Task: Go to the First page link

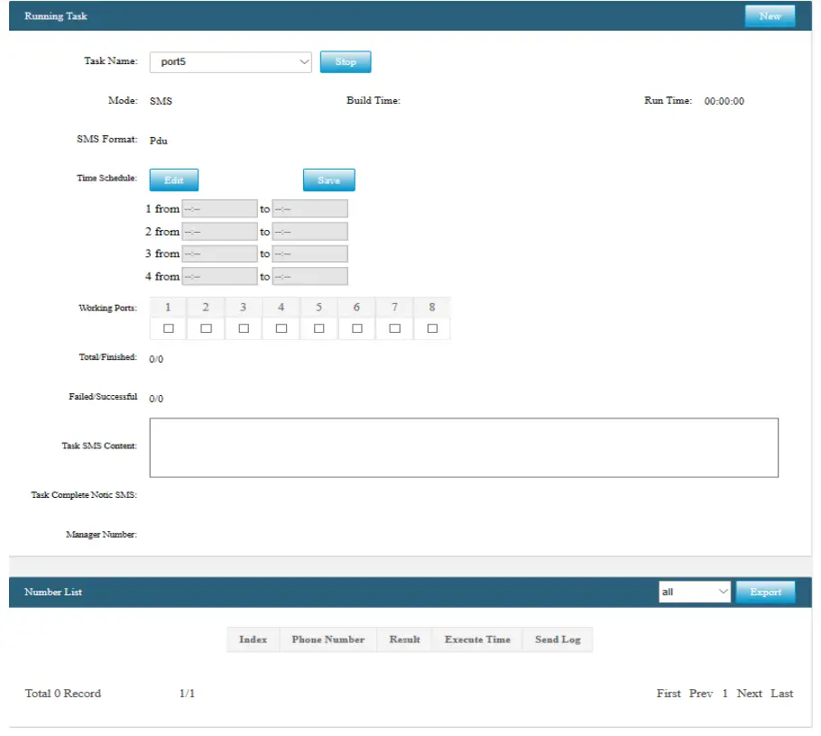Action: [669, 694]
